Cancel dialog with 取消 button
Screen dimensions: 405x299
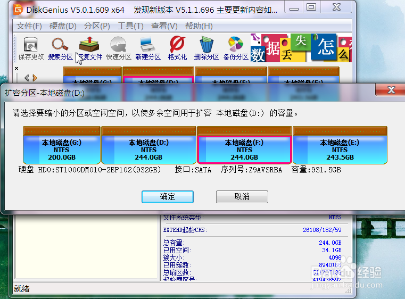pyautogui.click(x=242, y=197)
